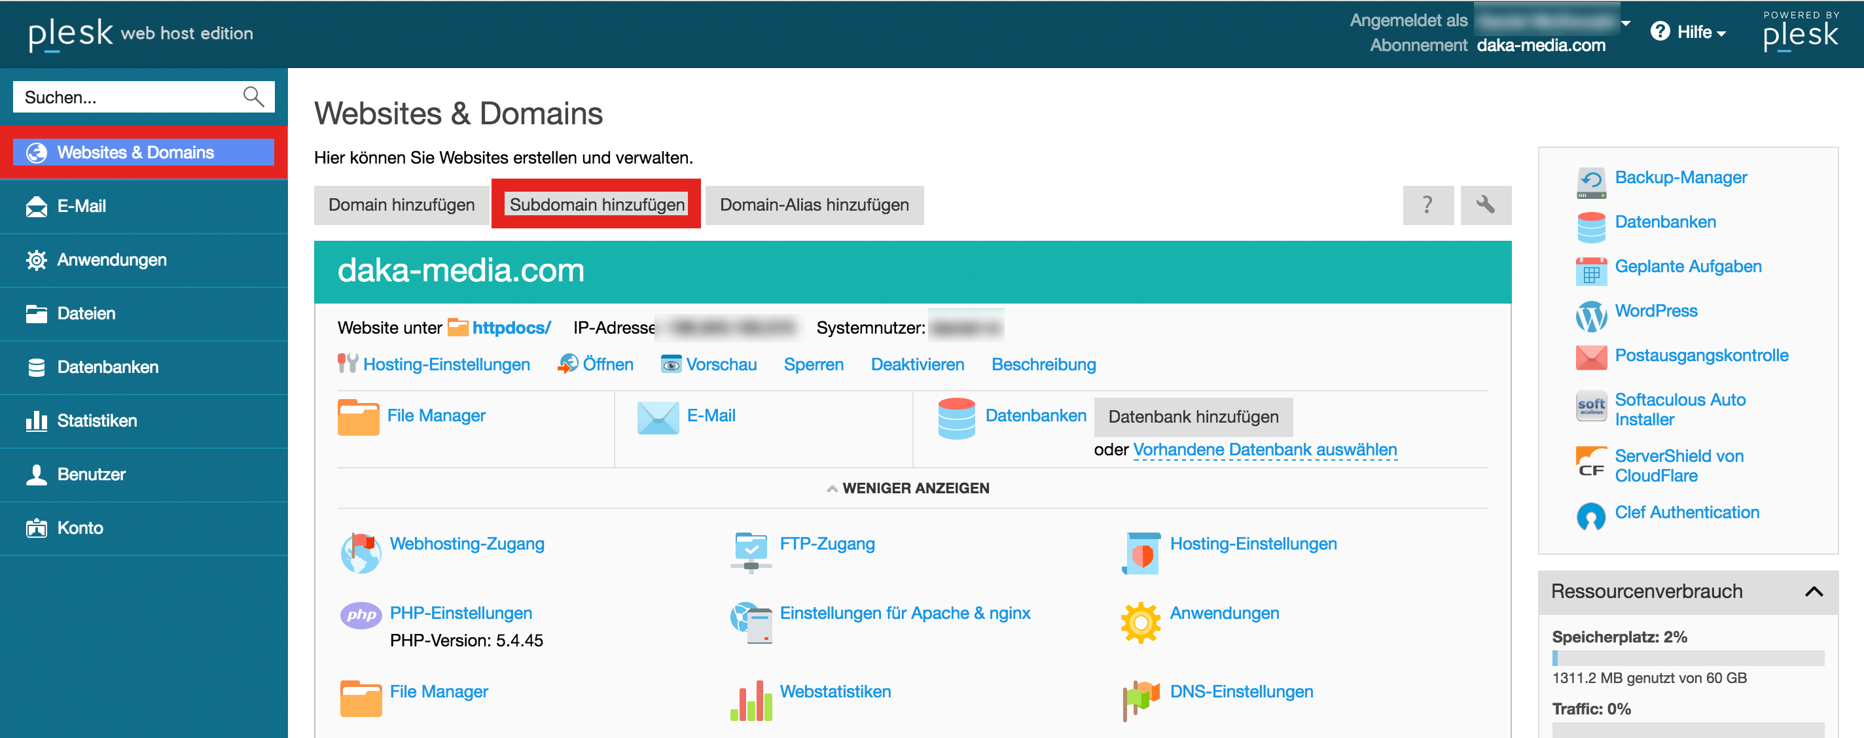Open E-Mail in left navigation
Image resolution: width=1864 pixels, height=738 pixels.
pos(81,206)
